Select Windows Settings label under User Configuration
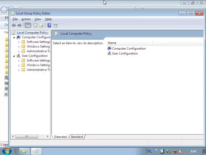 [x=38, y=65]
